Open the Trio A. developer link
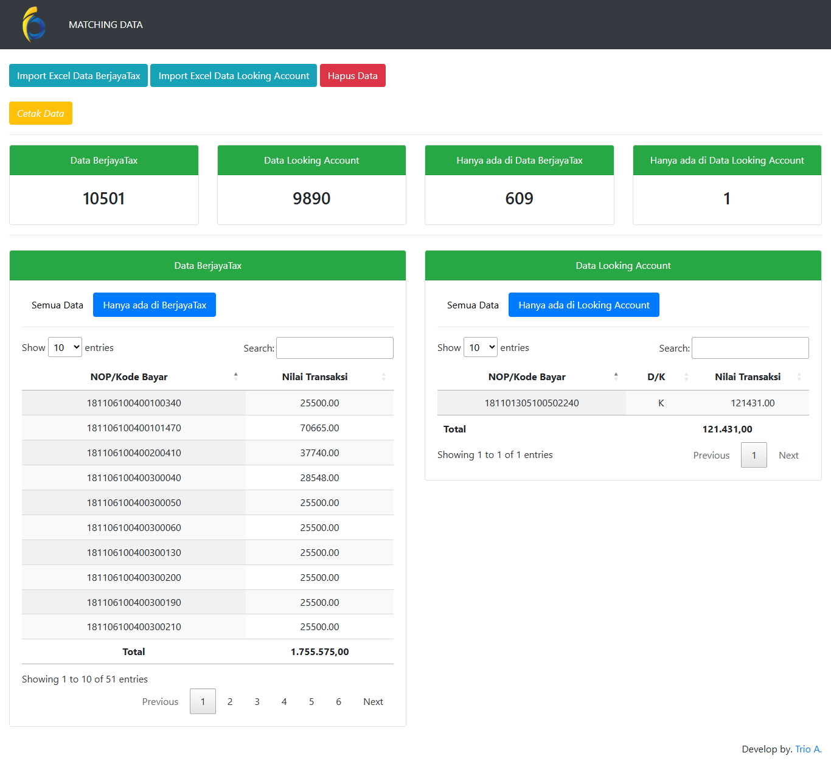Screen dimensions: 831x767 tap(808, 749)
